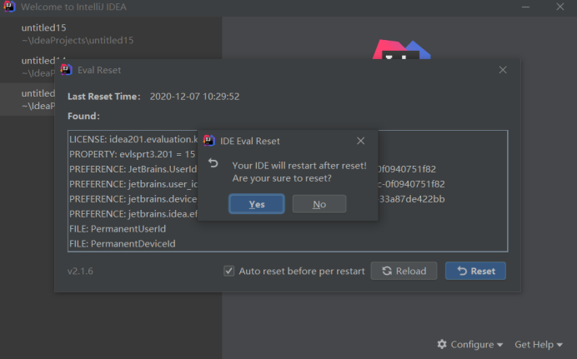Viewport: 577px width, 359px height.
Task: Close the IDE Eval Reset confirmation dialog
Action: tap(360, 141)
